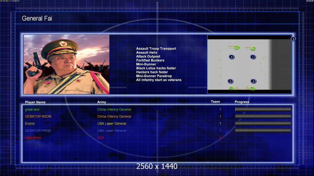
Task: Select 'Fortified Bunkers' ability text
Action: tap(150, 60)
